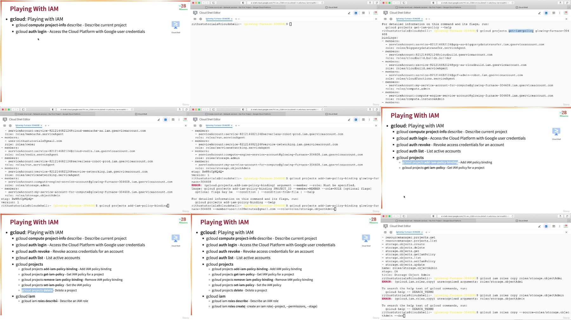Open terminal settings gear in the empty-prompt frame
The height and width of the screenshot is (320, 571).
tap(200, 19)
